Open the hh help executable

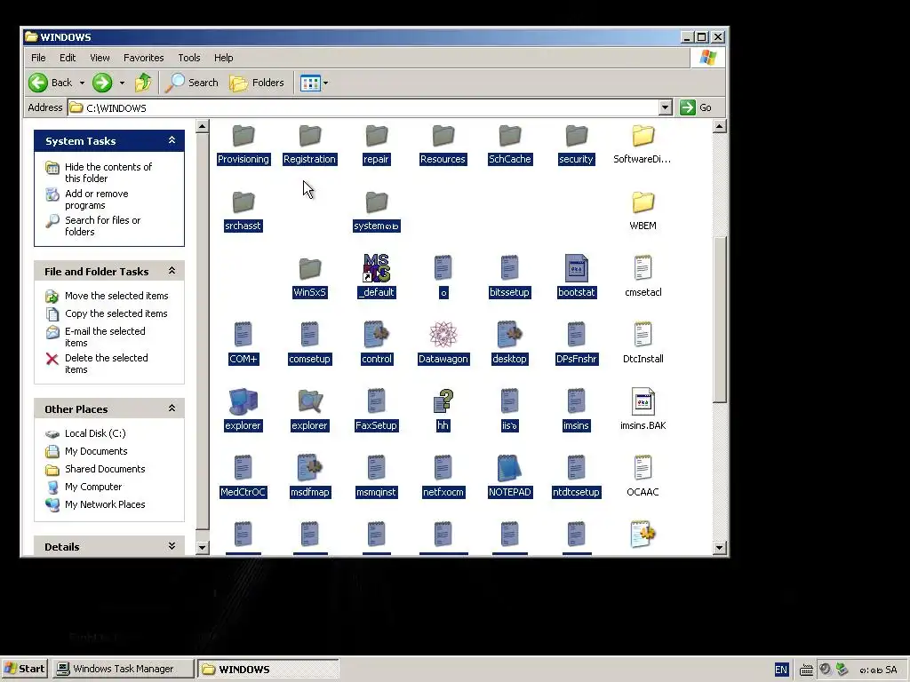[x=443, y=410]
